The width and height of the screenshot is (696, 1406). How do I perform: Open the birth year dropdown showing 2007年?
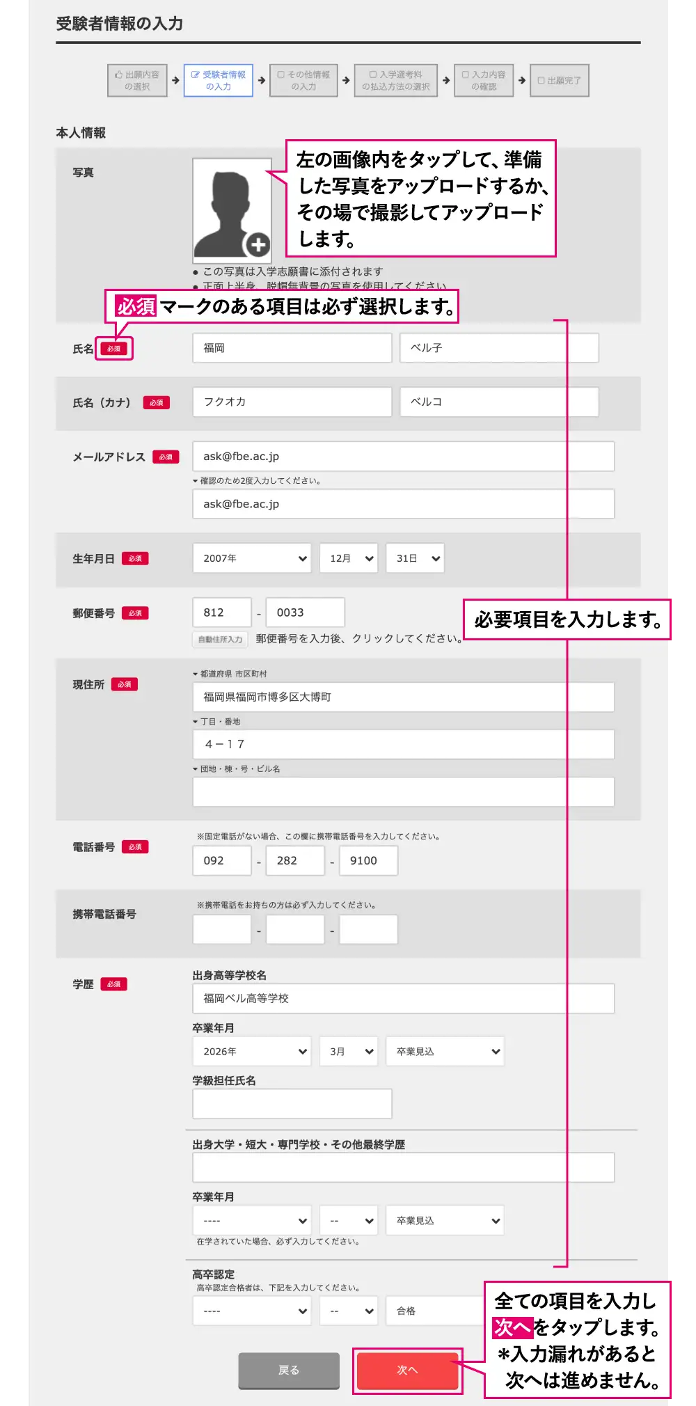tap(252, 558)
